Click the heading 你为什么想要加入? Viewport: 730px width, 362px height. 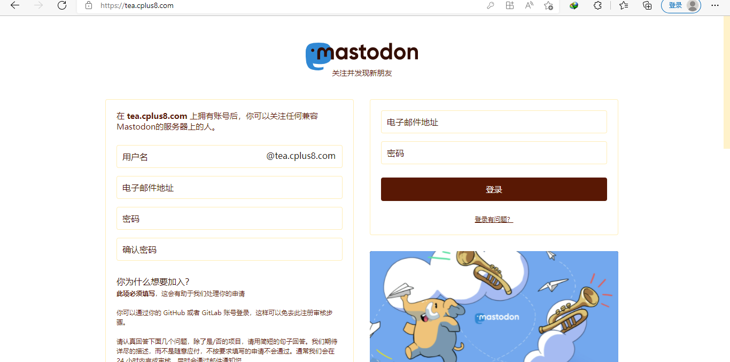point(153,282)
